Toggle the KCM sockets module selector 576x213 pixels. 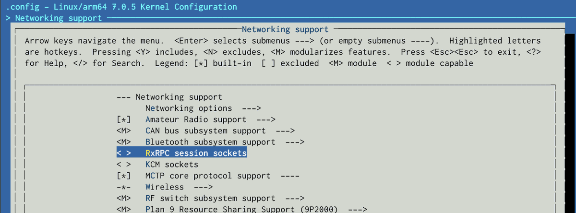[124, 165]
